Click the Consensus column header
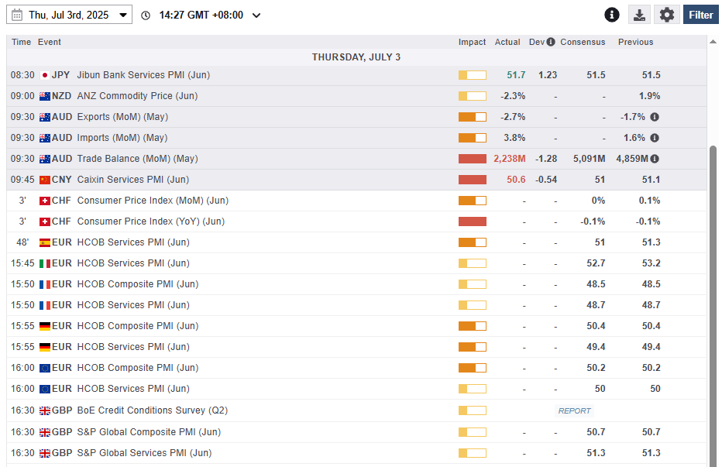 coord(583,42)
